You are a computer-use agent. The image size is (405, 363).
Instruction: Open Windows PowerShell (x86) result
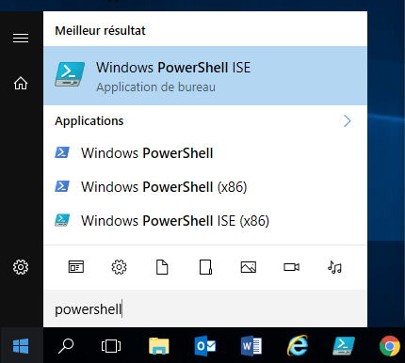[x=205, y=187]
